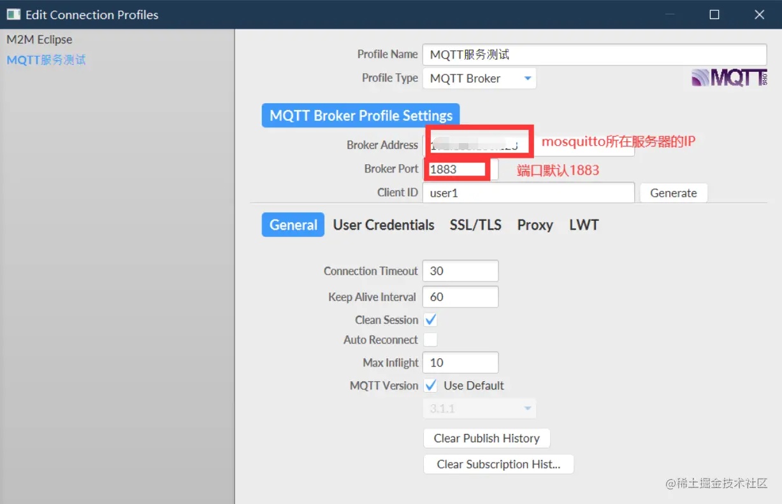Click the window icon in the title bar

pyautogui.click(x=13, y=14)
